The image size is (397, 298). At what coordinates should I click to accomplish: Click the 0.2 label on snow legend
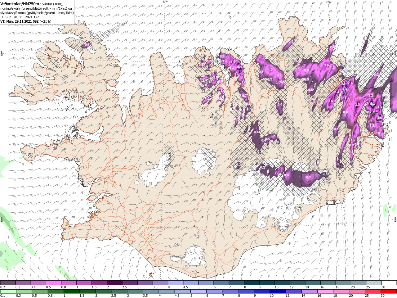click(x=2, y=287)
